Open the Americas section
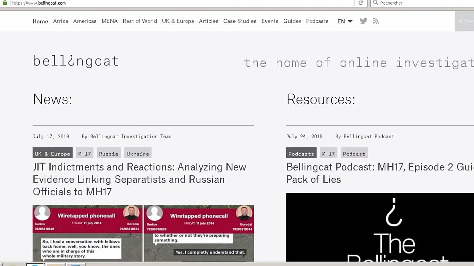Image resolution: width=474 pixels, height=266 pixels. tap(85, 21)
